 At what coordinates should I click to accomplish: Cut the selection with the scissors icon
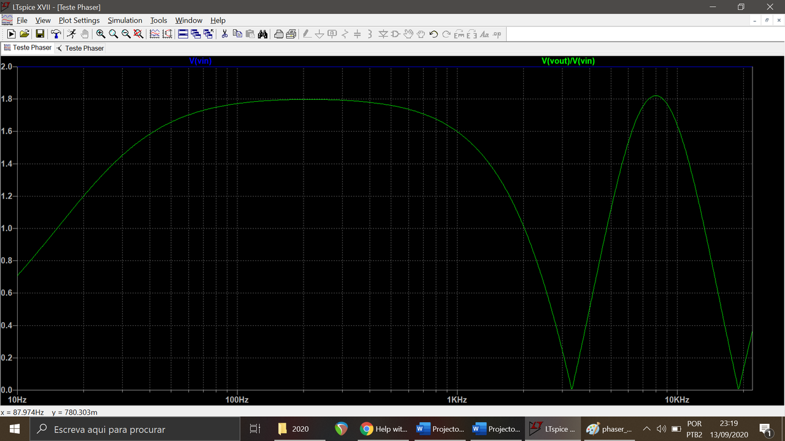point(224,34)
